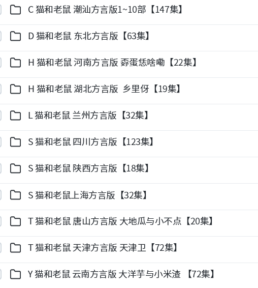Tick checkbox for 天津方言版 天津卫 row
The image size is (258, 288).
coord(1,248)
